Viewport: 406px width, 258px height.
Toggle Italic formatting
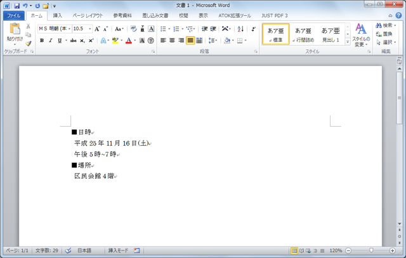(51, 41)
